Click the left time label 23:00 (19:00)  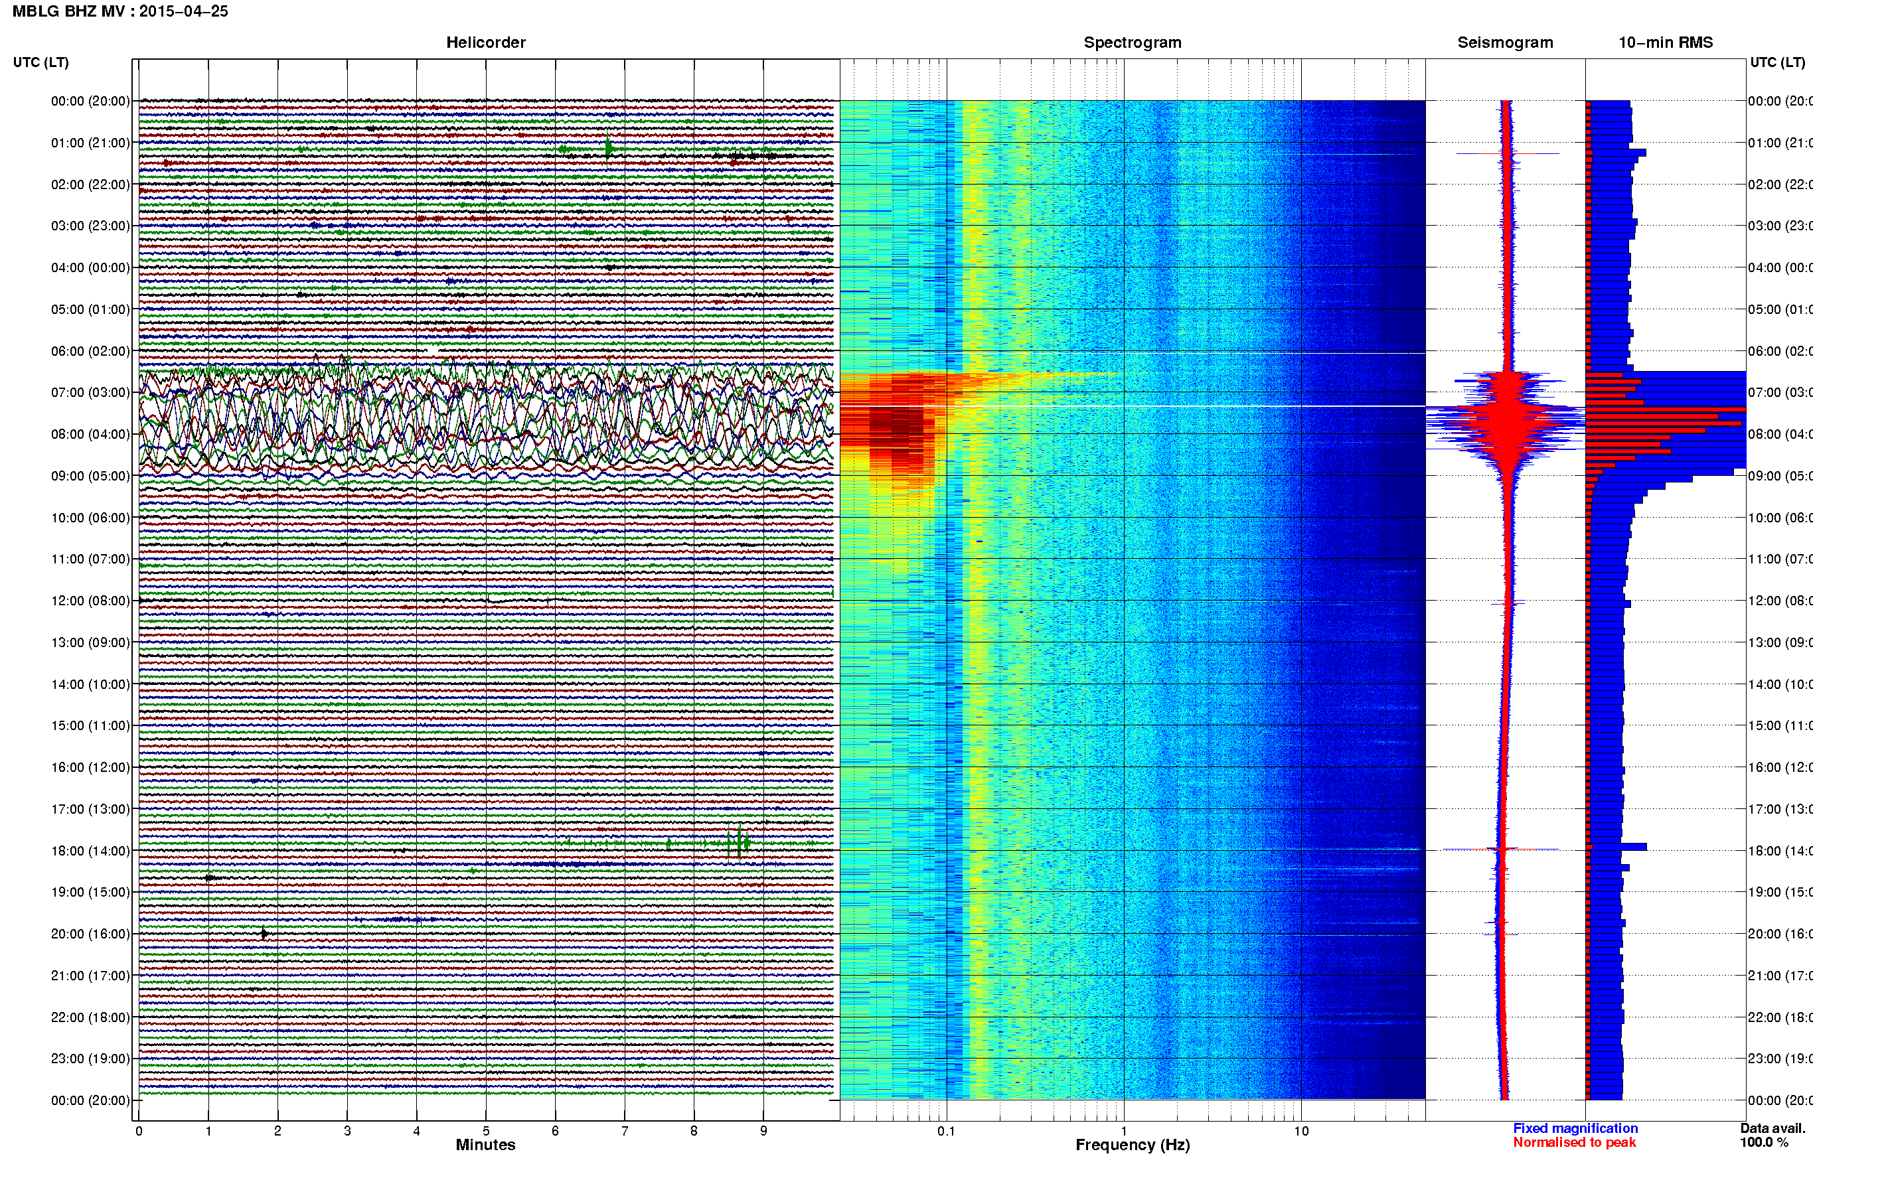(x=90, y=1059)
